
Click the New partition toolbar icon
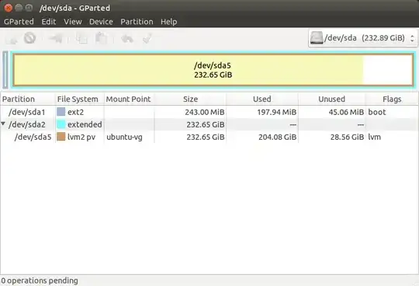(11, 39)
